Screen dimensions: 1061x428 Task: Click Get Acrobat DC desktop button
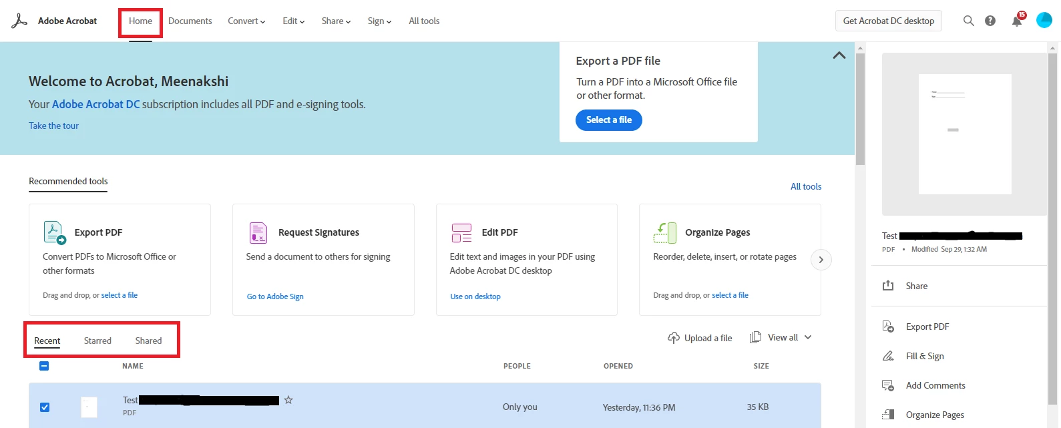click(x=889, y=21)
